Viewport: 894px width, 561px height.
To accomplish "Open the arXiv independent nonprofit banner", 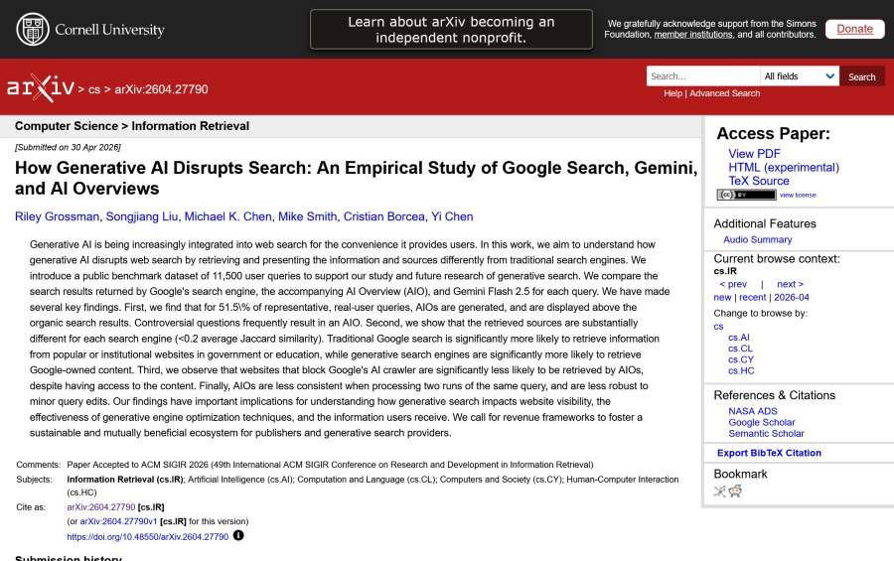I will (451, 29).
